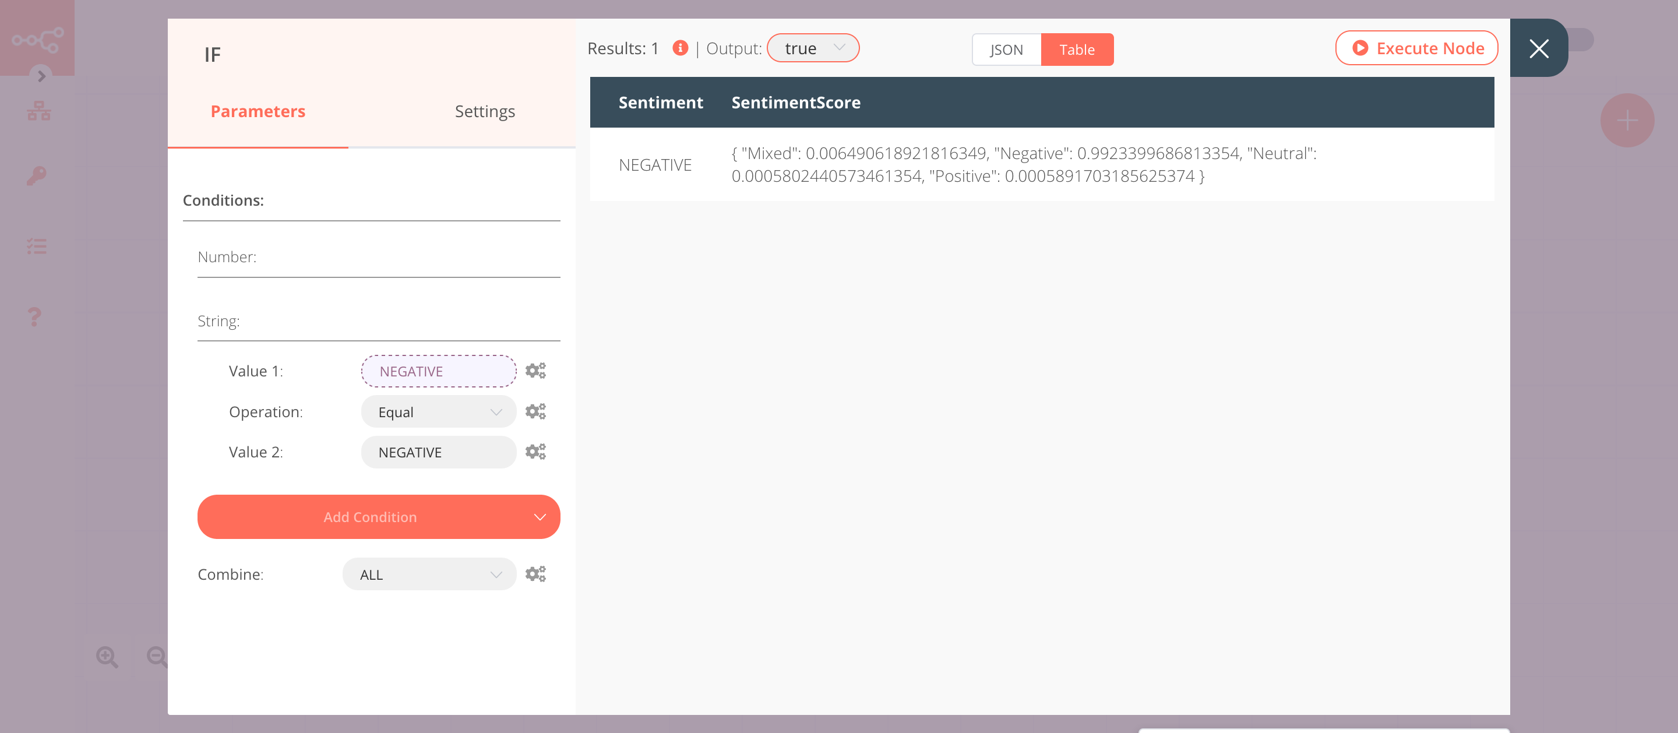The width and height of the screenshot is (1678, 733).
Task: Switch to JSON output view
Action: point(1006,49)
